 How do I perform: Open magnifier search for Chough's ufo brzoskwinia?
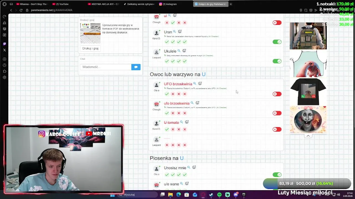coord(192,103)
